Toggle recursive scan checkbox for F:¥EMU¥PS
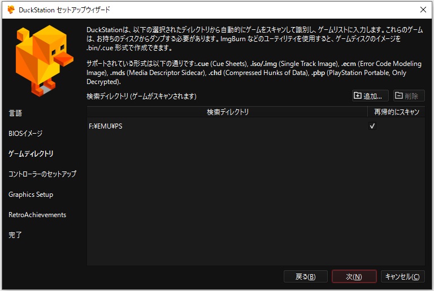The width and height of the screenshot is (434, 291). tap(372, 126)
